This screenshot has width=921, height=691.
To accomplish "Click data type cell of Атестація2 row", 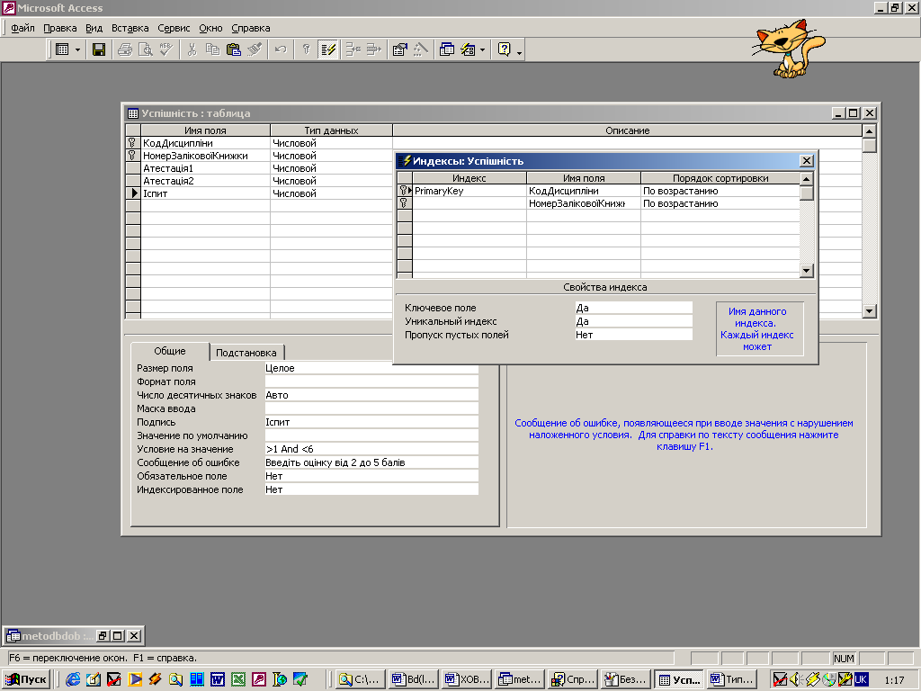I will 331,181.
